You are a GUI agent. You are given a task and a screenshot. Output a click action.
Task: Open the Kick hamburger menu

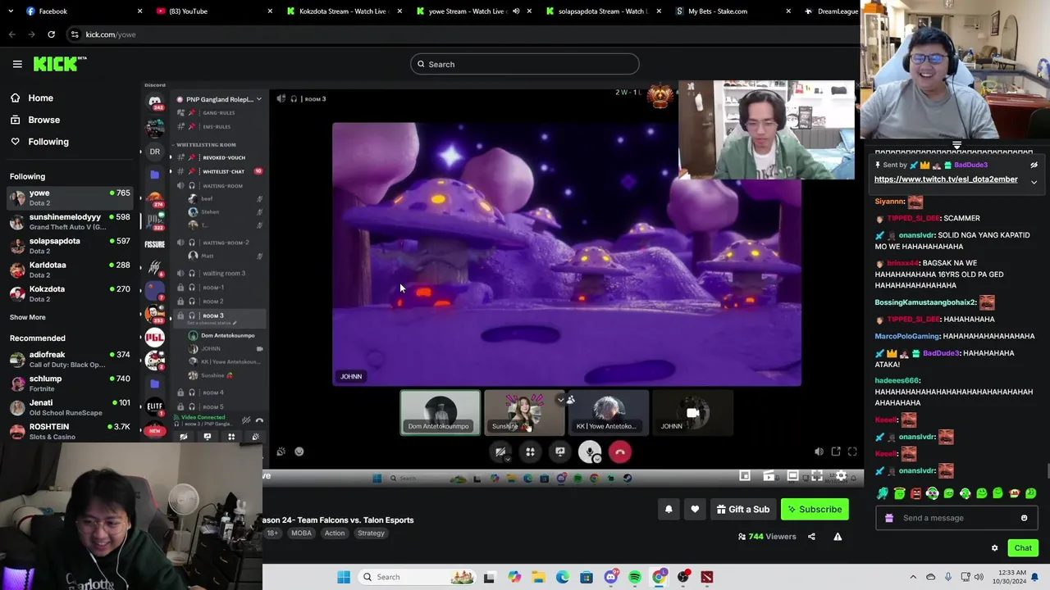(17, 64)
